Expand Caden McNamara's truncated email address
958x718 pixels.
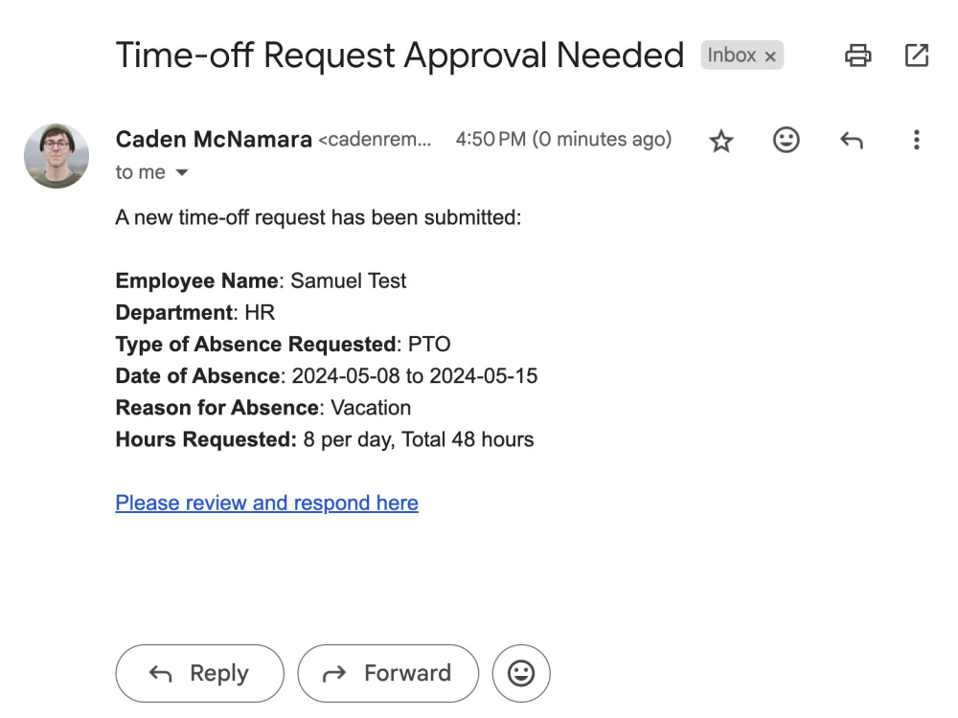[374, 140]
